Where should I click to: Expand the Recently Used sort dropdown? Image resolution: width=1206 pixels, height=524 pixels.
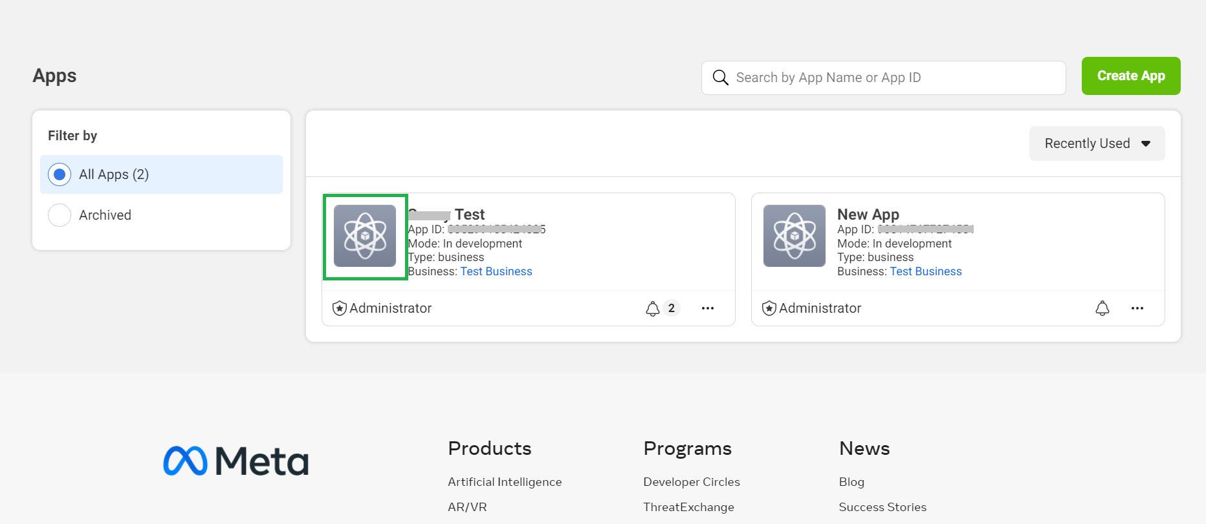point(1097,143)
